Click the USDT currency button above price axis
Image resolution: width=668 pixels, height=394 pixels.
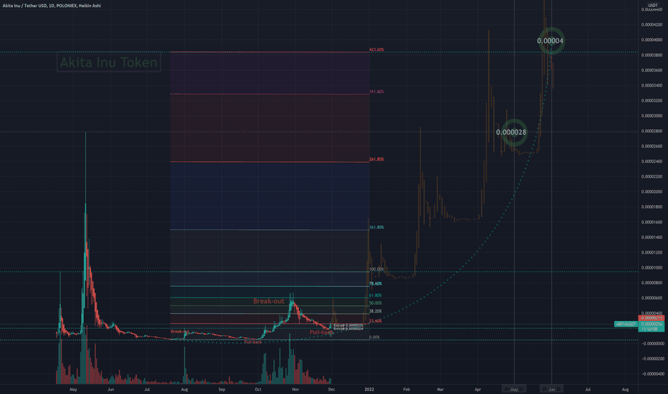pyautogui.click(x=653, y=5)
